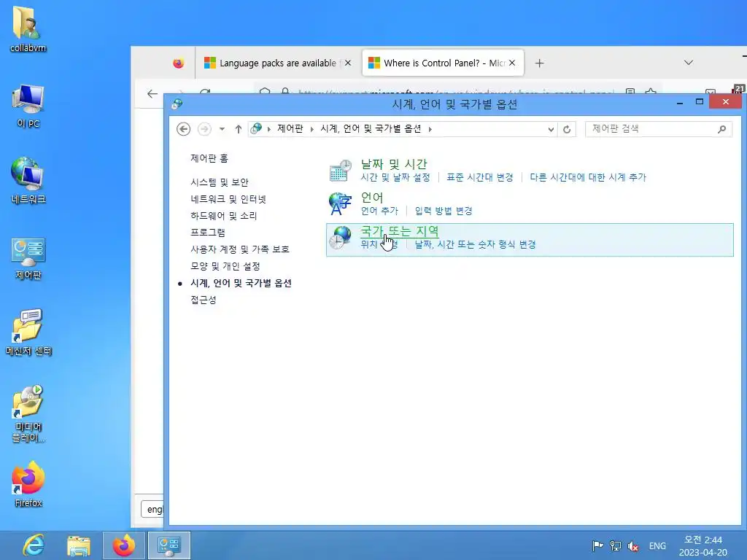Close the Language packs Firefox tab
Screen dimensions: 747x560
pyautogui.click(x=348, y=63)
